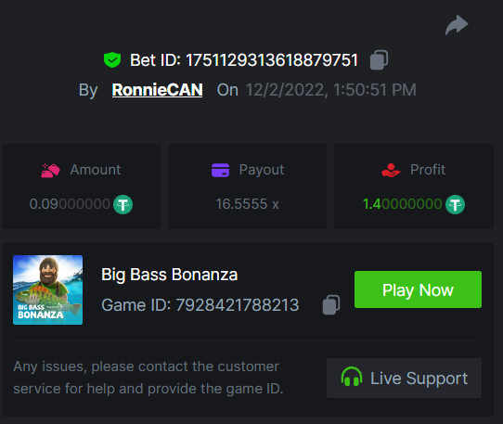Screen dimensions: 503x424
Task: Copy the Bet ID number
Action: coord(379,60)
